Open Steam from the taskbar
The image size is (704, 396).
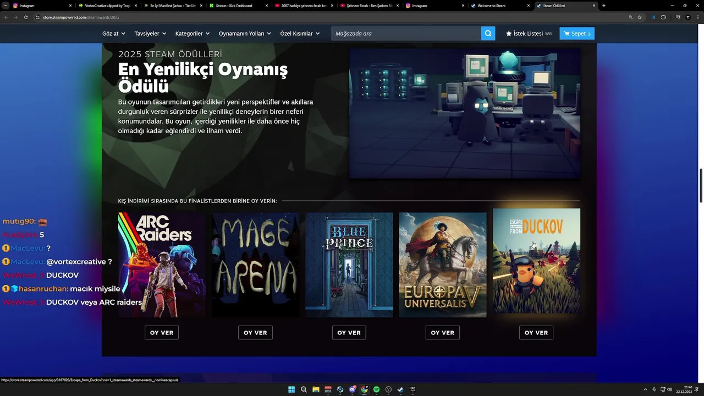pos(400,389)
